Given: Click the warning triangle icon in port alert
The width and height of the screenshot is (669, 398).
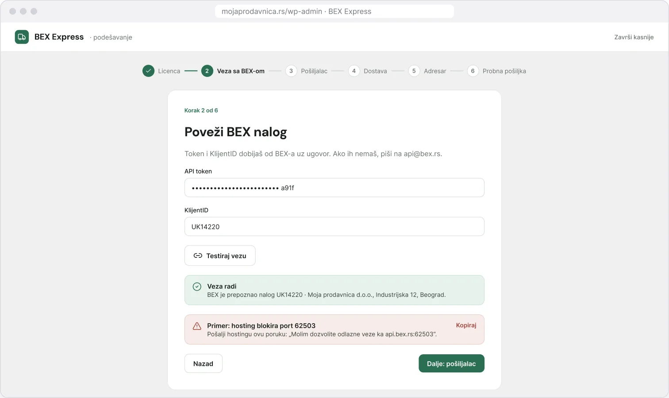Looking at the screenshot, I should [197, 326].
